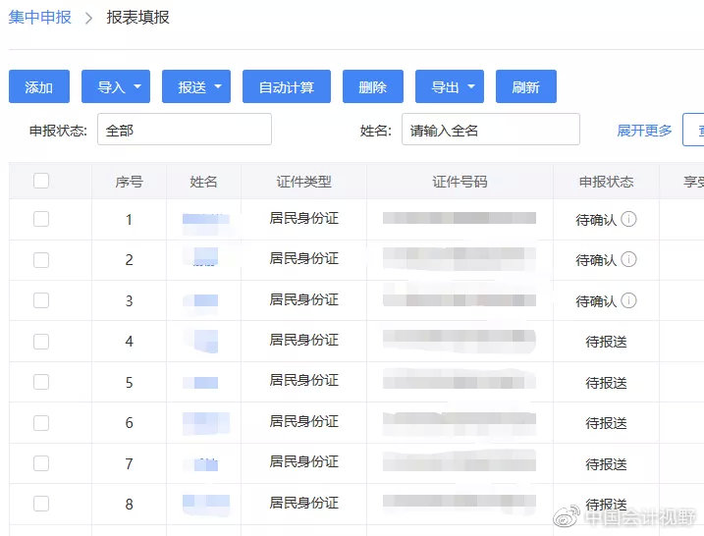Screen dimensions: 704x536
Task: Click the ID number cell in row 5
Action: click(x=460, y=382)
